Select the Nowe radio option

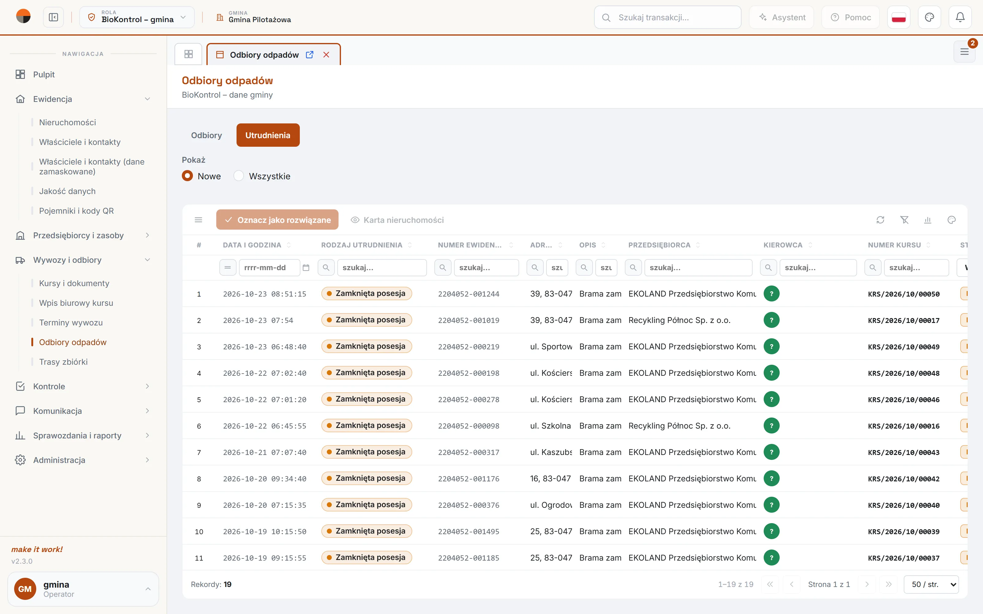coord(187,176)
